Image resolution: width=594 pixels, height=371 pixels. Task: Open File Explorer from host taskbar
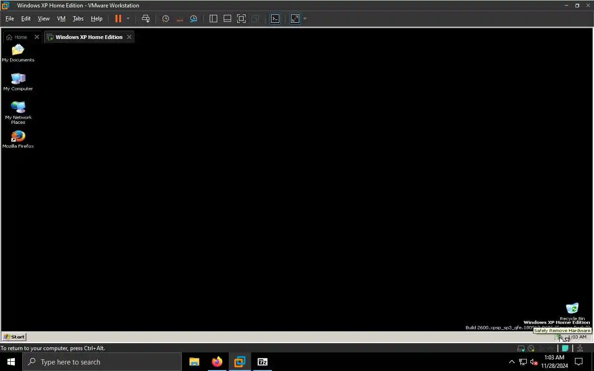(x=194, y=362)
